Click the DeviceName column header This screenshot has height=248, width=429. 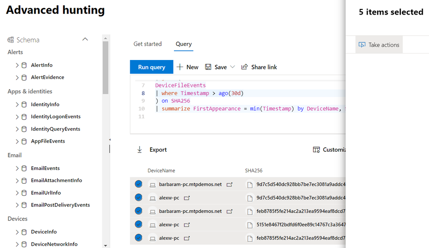point(161,170)
